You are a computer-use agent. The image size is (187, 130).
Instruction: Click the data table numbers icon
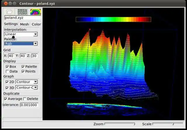point(22,12)
